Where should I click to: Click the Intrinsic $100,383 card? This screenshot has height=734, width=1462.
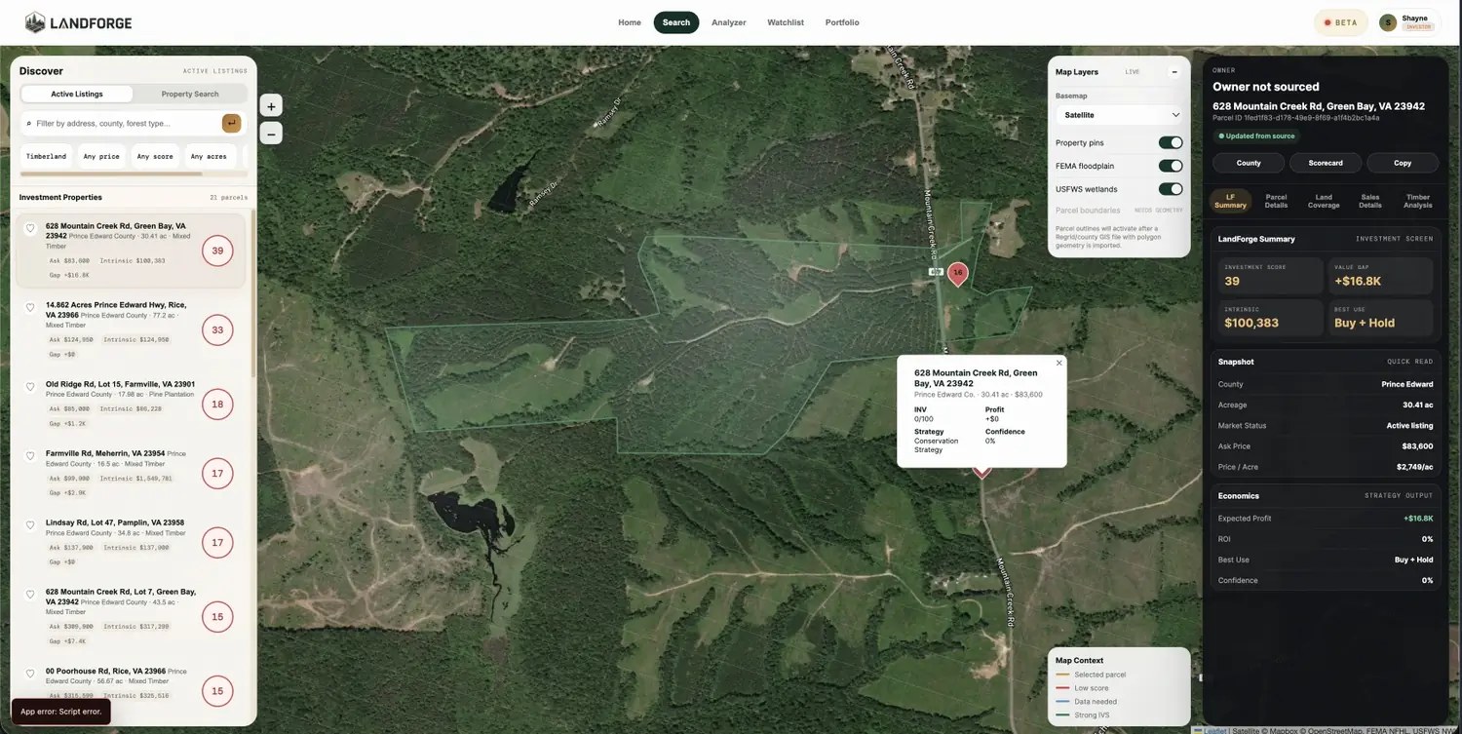[1270, 318]
